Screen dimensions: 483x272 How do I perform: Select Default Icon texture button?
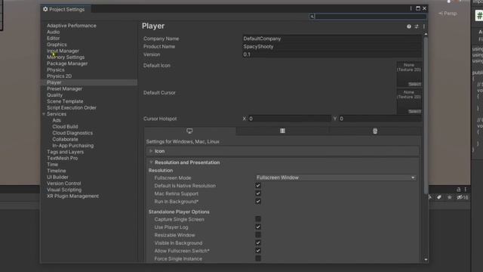coord(414,84)
